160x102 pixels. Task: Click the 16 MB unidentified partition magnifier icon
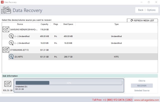[11, 43]
